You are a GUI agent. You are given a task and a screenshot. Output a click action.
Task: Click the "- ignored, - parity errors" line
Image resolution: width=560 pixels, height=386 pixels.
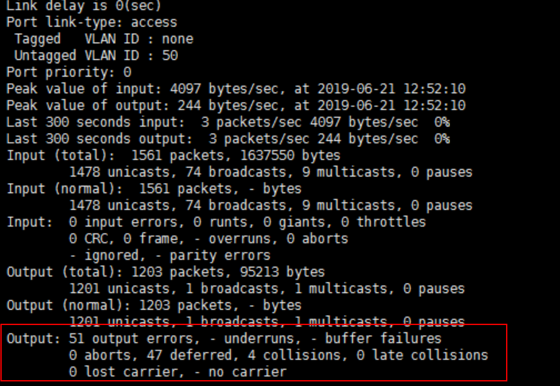(x=170, y=255)
